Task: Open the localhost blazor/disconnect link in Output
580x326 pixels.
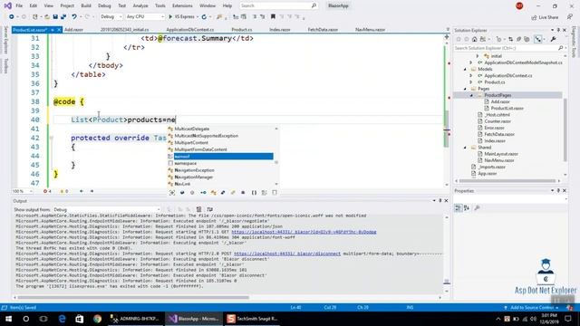Action: pos(287,254)
